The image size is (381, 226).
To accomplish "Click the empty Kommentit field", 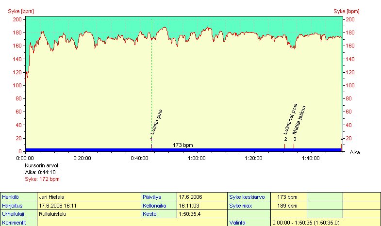I will pyautogui.click(x=131, y=222).
